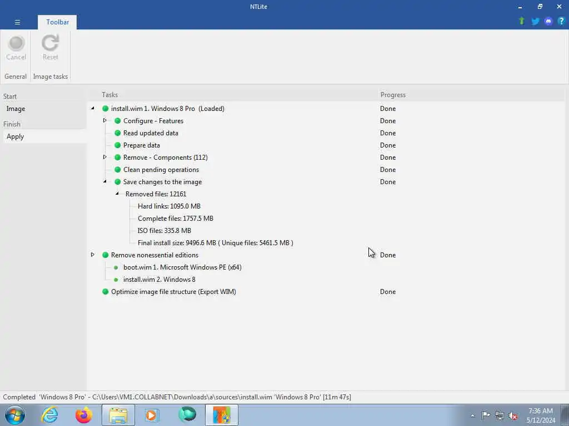Screen dimensions: 569x426
Task: Click status dot beside Optimize image file structure
Action: (x=105, y=292)
